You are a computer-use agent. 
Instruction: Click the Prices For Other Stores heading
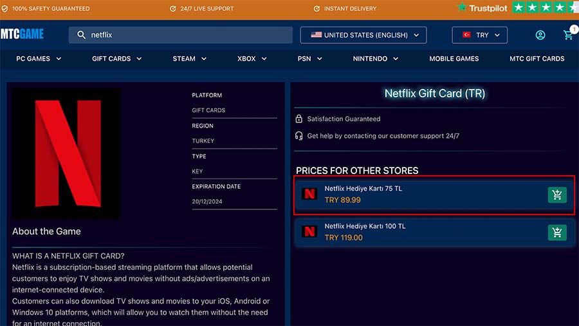[357, 170]
